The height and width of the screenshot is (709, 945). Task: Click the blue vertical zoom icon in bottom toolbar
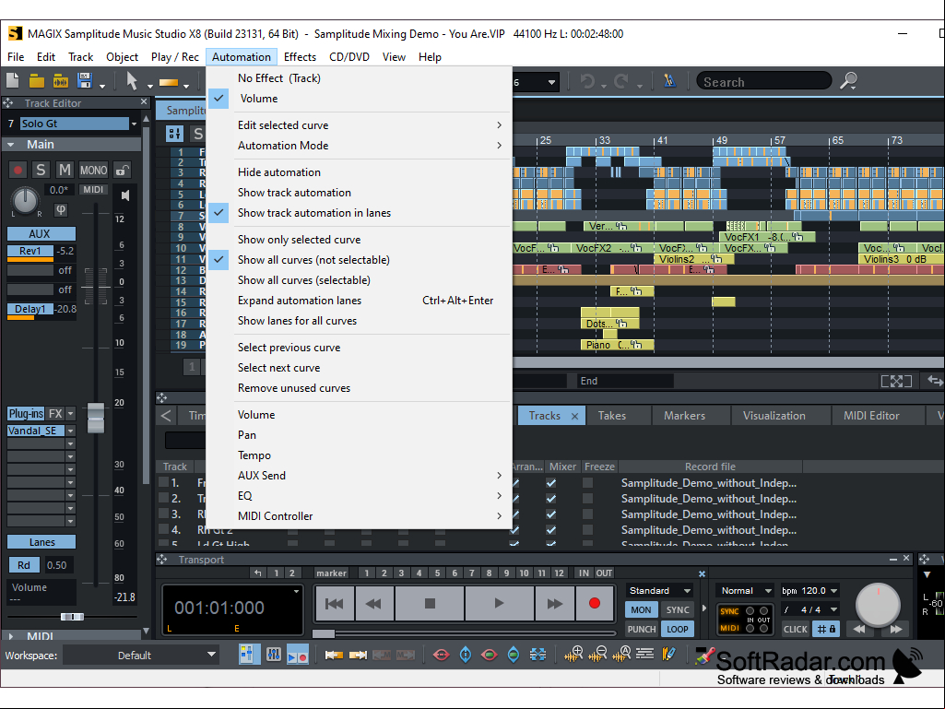pyautogui.click(x=466, y=654)
